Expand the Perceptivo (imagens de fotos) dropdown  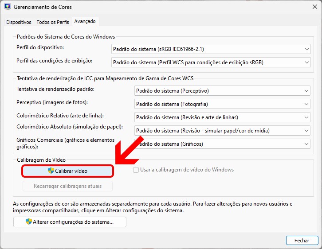[x=222, y=104]
